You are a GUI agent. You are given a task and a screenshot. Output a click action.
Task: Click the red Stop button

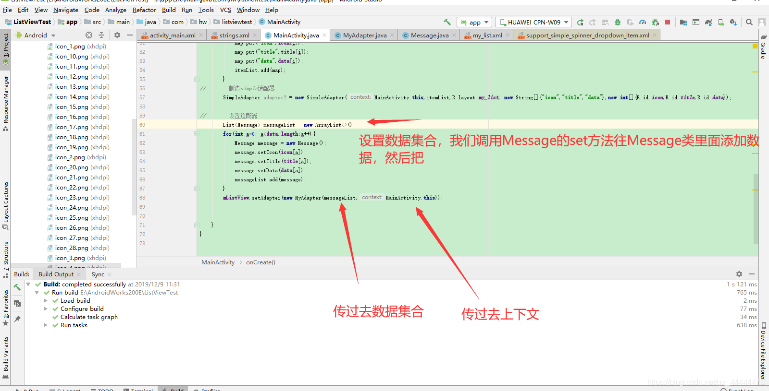tap(668, 22)
